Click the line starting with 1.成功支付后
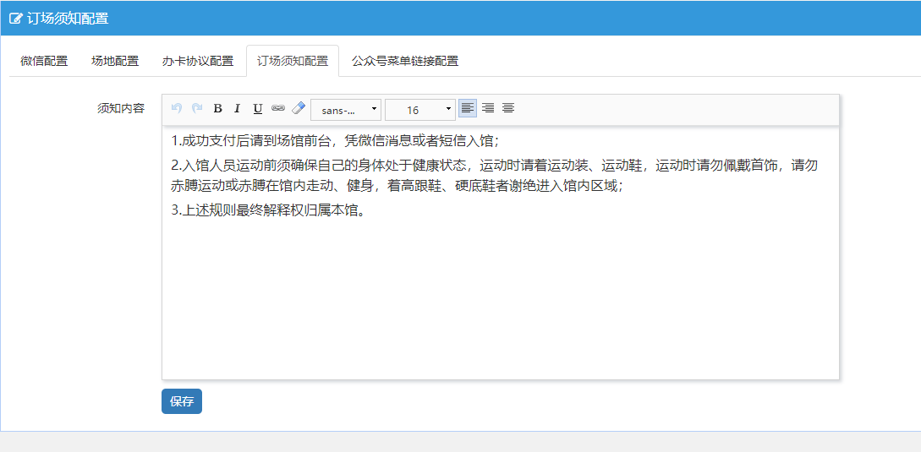This screenshot has width=921, height=452. (x=336, y=141)
